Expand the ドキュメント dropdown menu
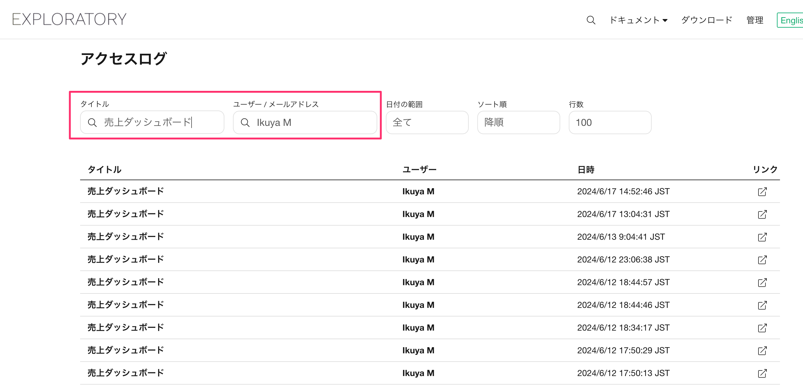The image size is (803, 388). pos(638,20)
